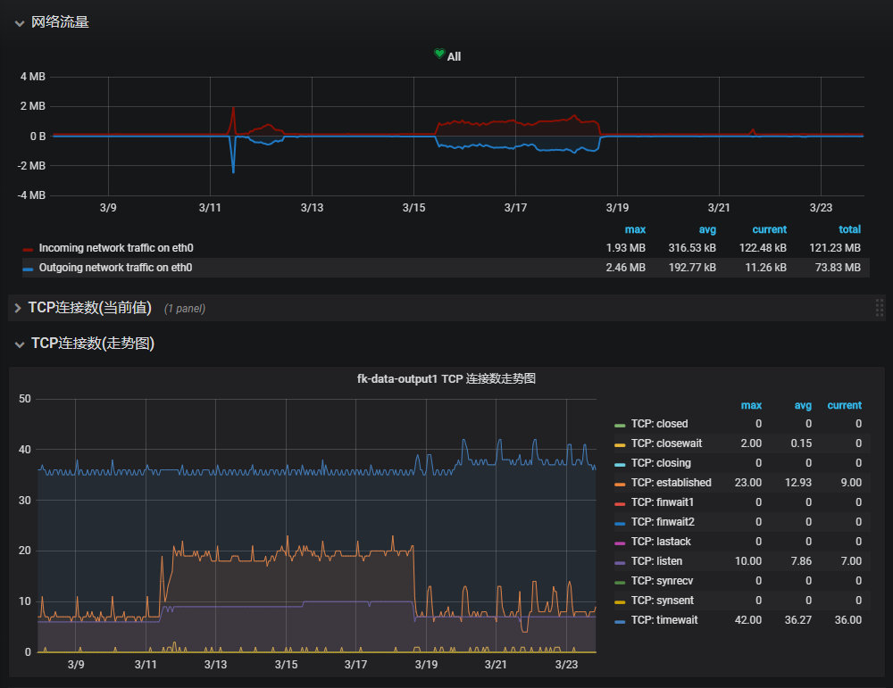Click the drag handle on TCP连接数(当前值) row
The width and height of the screenshot is (893, 688).
[x=879, y=308]
